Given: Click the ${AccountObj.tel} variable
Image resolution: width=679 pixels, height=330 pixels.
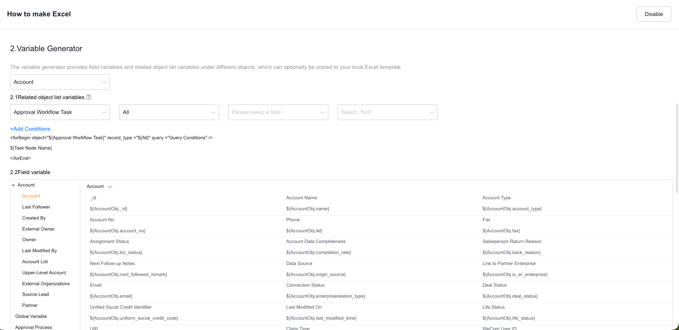Looking at the screenshot, I should point(304,231).
